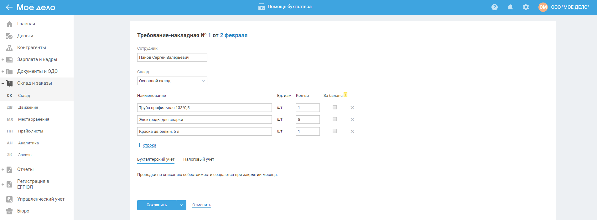The height and width of the screenshot is (220, 597).
Task: Click the Отменить link
Action: [202, 205]
